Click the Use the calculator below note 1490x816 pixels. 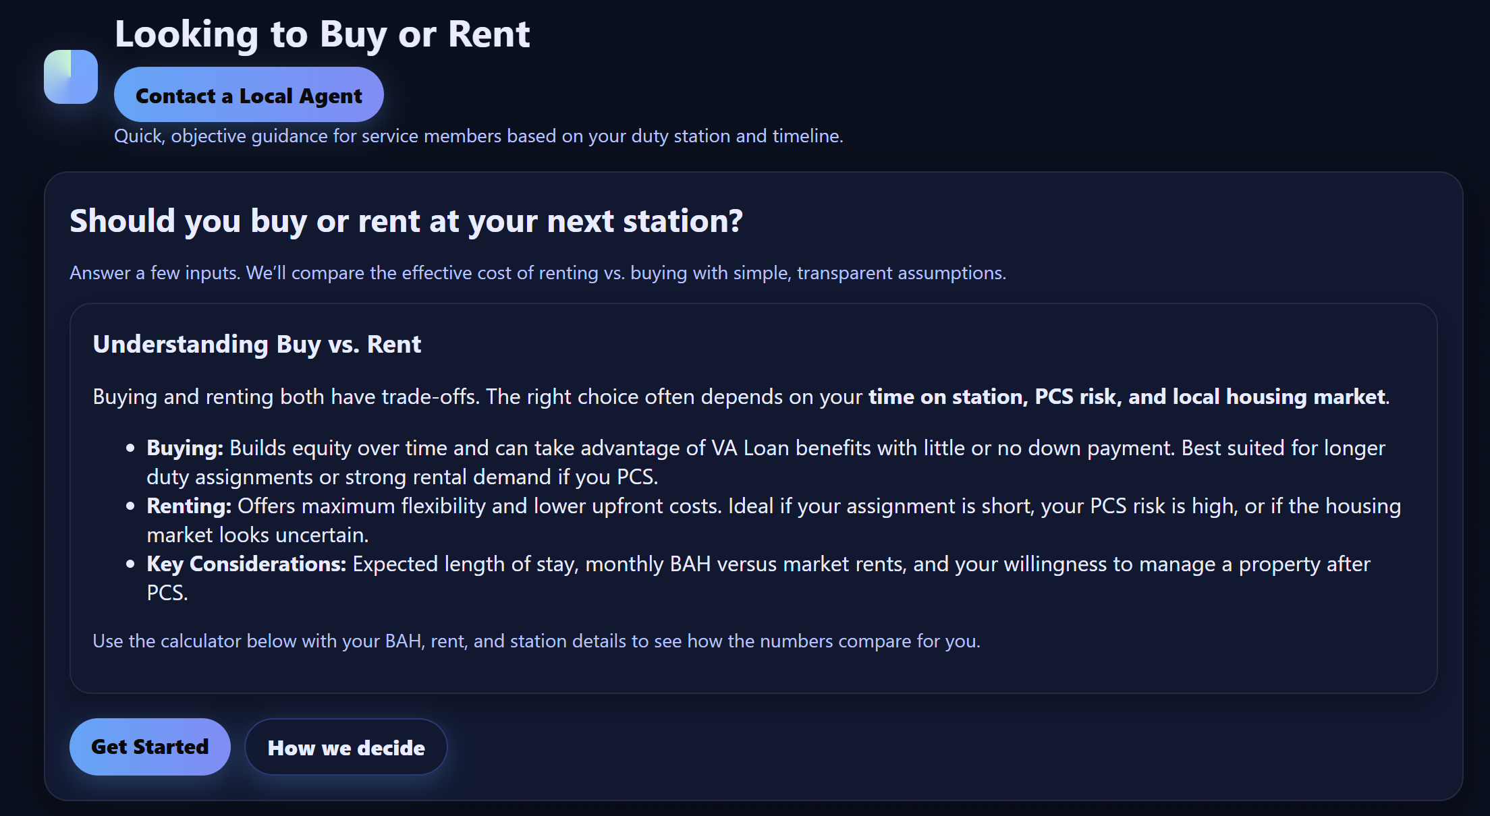tap(536, 641)
